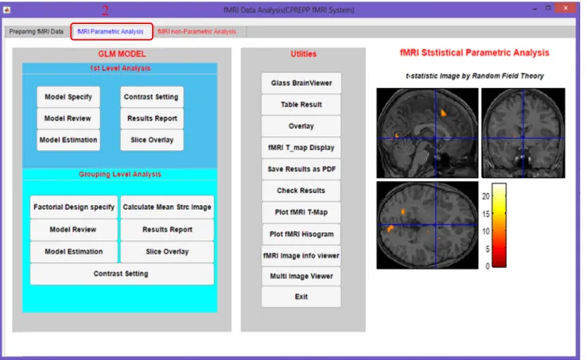Click Save Results as PDF
This screenshot has height=360, width=587.
point(301,169)
